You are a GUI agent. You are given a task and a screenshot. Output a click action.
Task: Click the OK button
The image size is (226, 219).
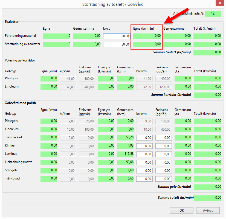click(x=181, y=210)
